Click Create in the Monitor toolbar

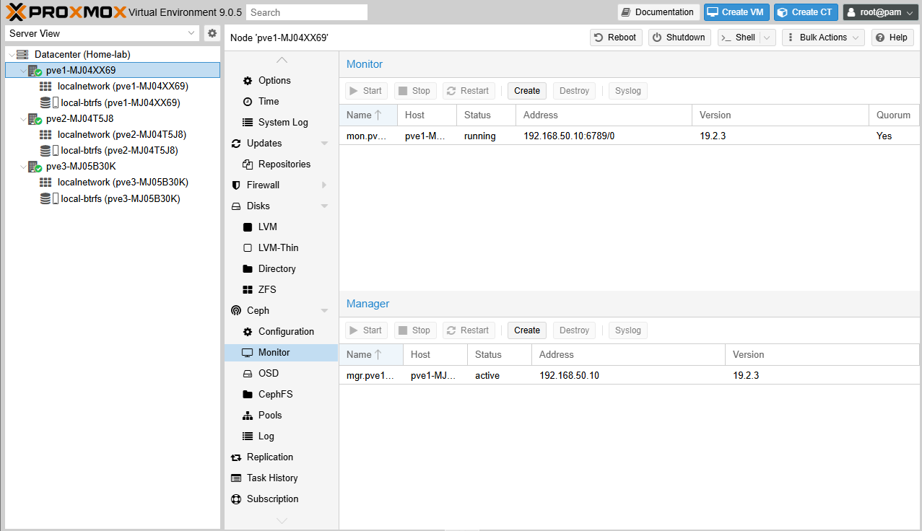tap(527, 91)
